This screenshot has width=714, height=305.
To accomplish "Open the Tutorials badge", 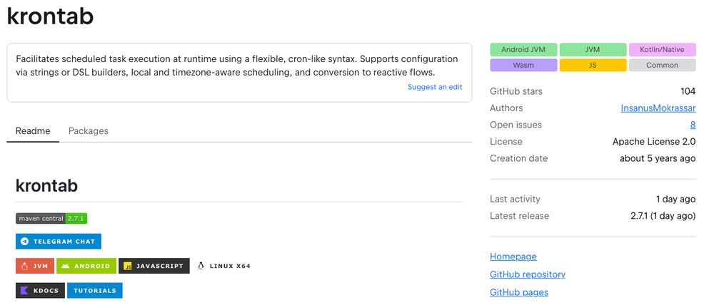I will (95, 290).
